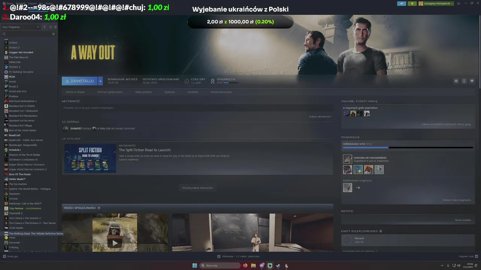The image size is (481, 270).
Task: Select Oxygen Not Included in library
Action: (x=21, y=52)
